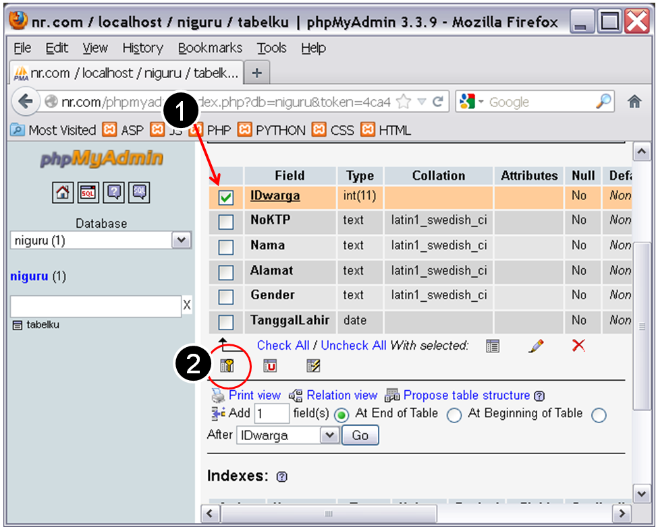Add unique index with the U icon
The width and height of the screenshot is (658, 531).
pyautogui.click(x=269, y=365)
